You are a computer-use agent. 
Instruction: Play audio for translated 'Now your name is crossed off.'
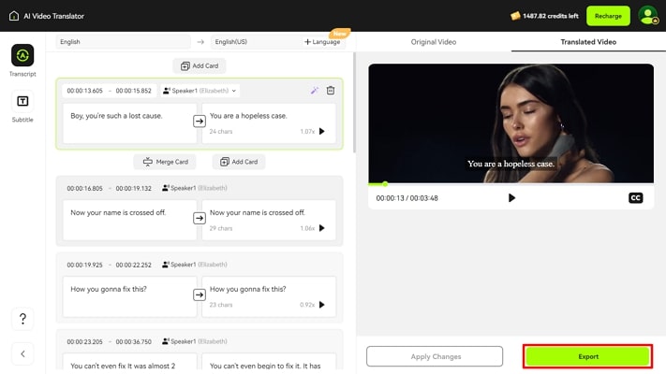pyautogui.click(x=322, y=228)
